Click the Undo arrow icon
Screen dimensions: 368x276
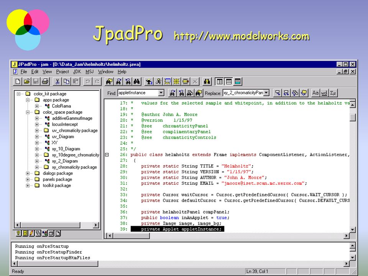[88, 81]
